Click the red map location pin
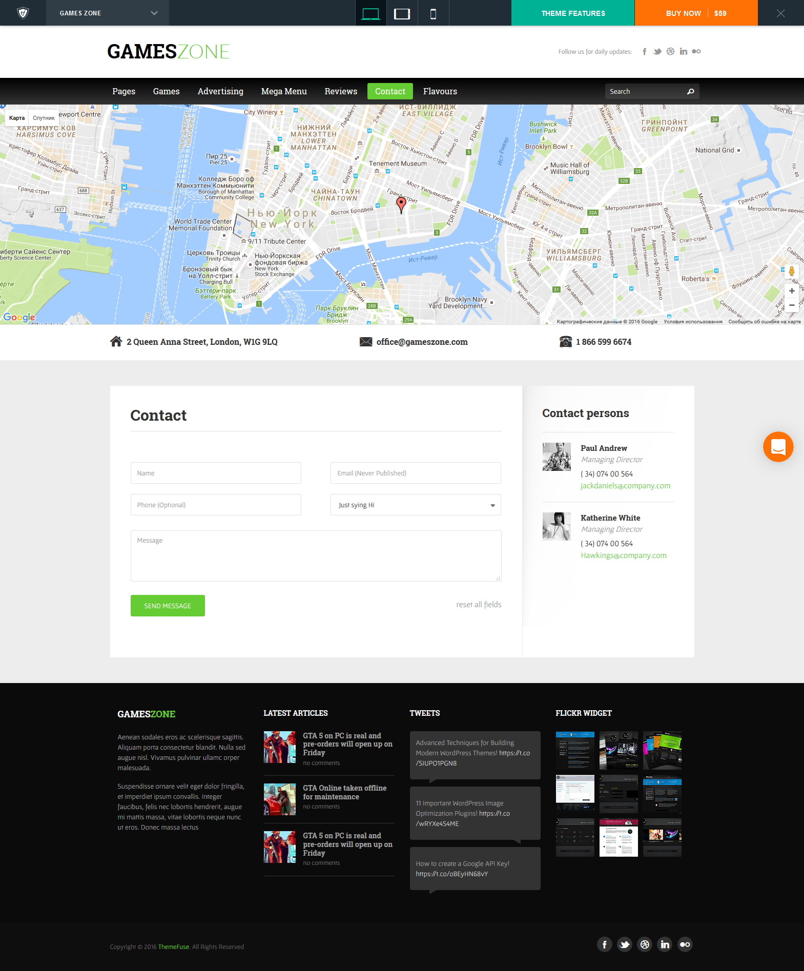Screen dimensions: 804x971 coord(401,204)
